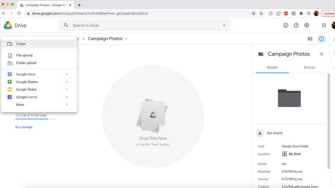Click the media control playlist icon
The width and height of the screenshot is (335, 188).
tap(309, 13)
